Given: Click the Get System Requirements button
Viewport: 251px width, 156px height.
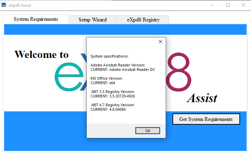Looking at the screenshot, I should pyautogui.click(x=206, y=119).
